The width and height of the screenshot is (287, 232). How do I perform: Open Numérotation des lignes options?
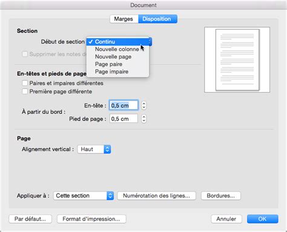coord(156,196)
